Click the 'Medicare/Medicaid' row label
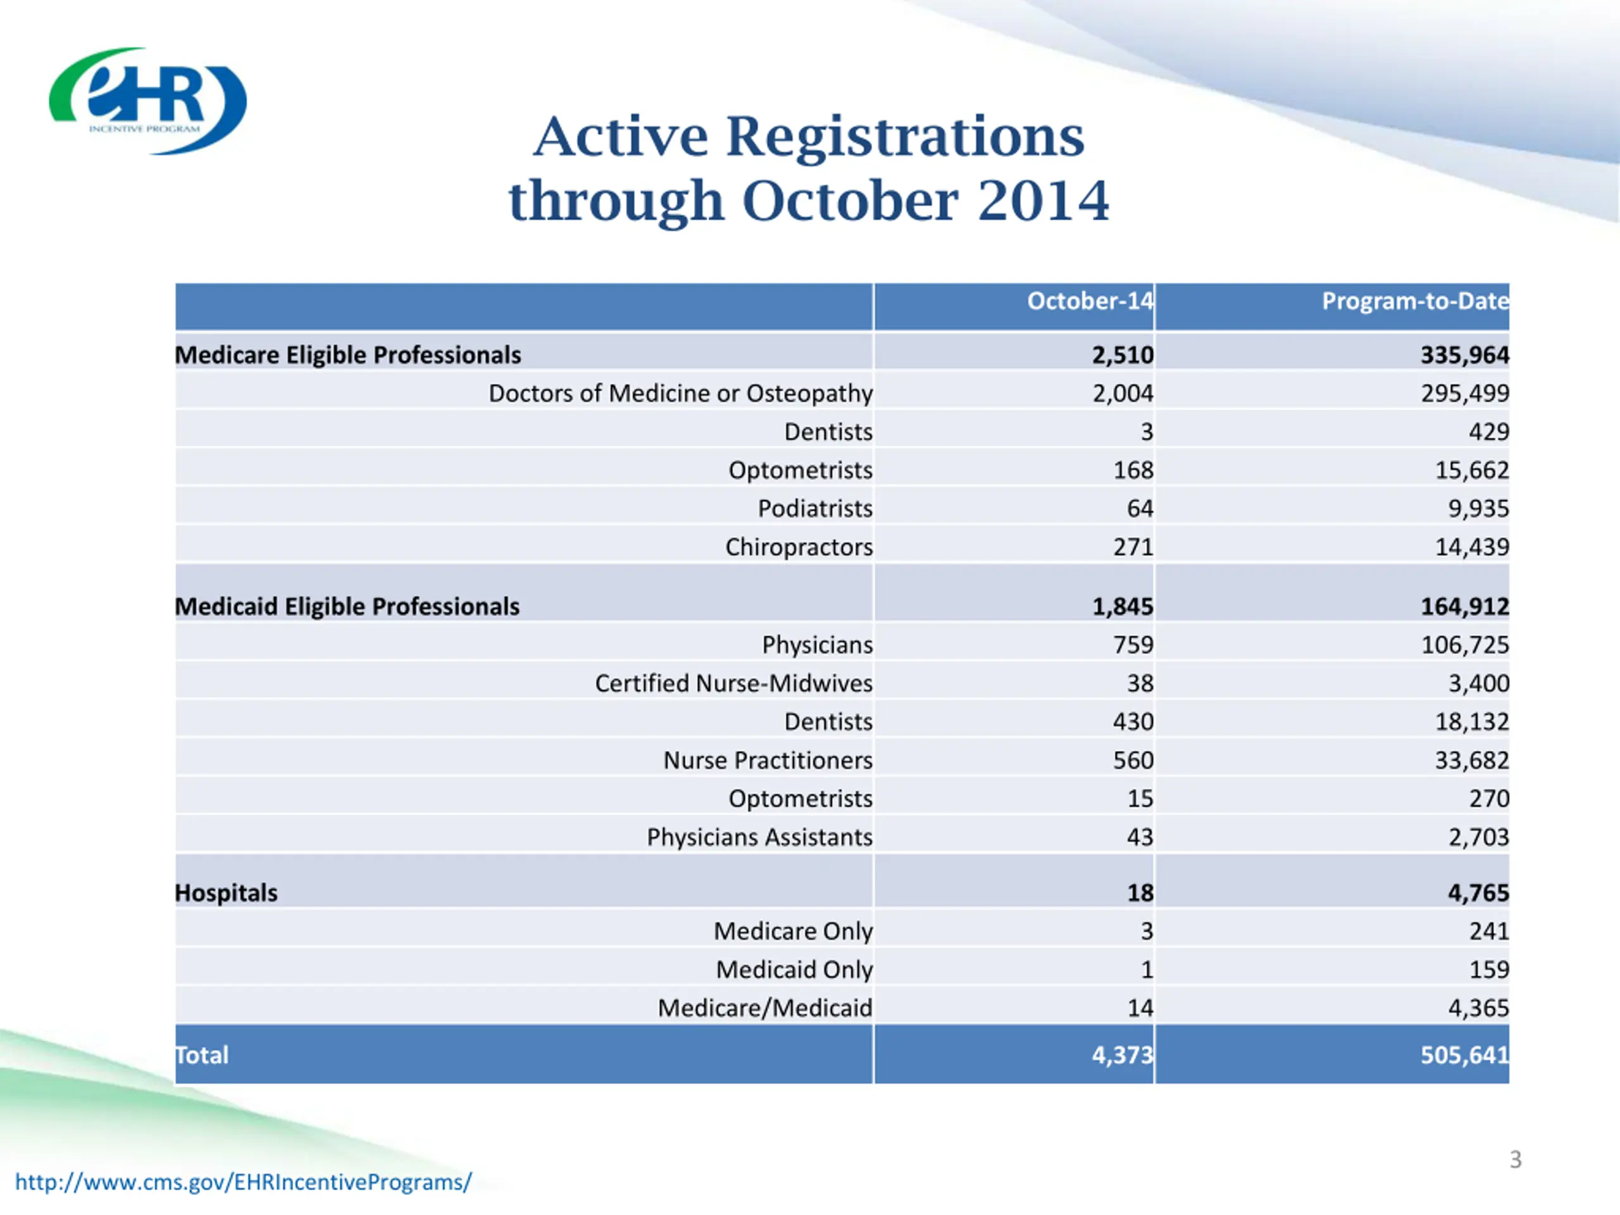 [x=764, y=1007]
